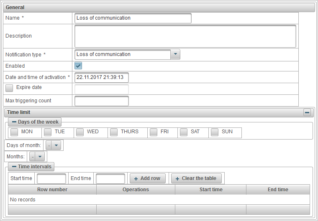Focus the Description text area
Viewport: 318px width, 221px height.
pyautogui.click(x=185, y=36)
